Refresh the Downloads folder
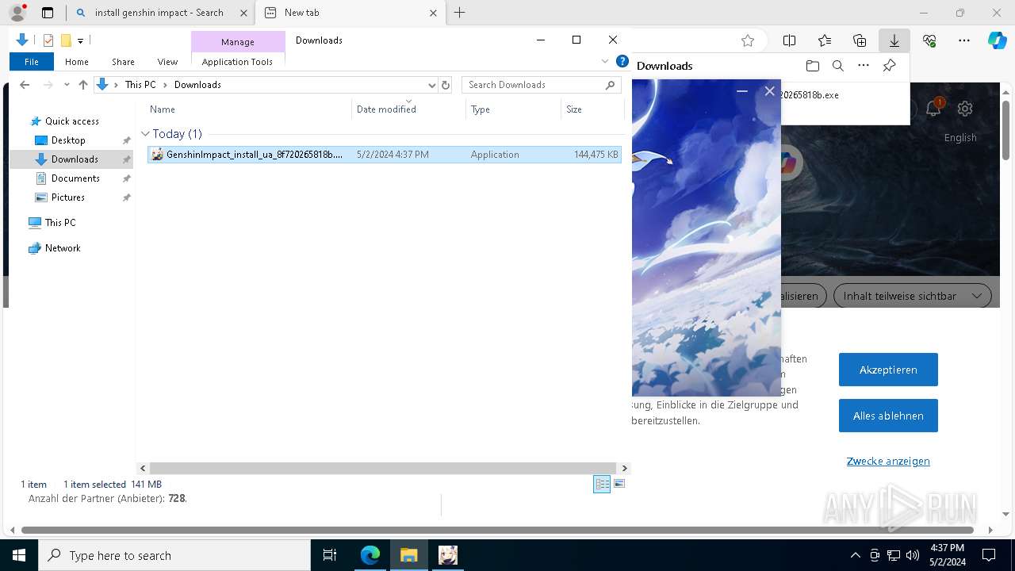Image resolution: width=1015 pixels, height=571 pixels. click(446, 85)
